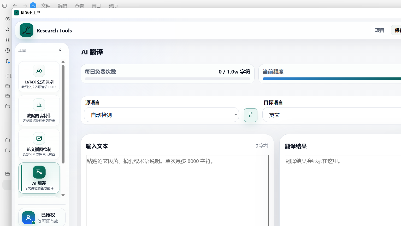
Task: Click the new note compose icon
Action: pyautogui.click(x=8, y=19)
